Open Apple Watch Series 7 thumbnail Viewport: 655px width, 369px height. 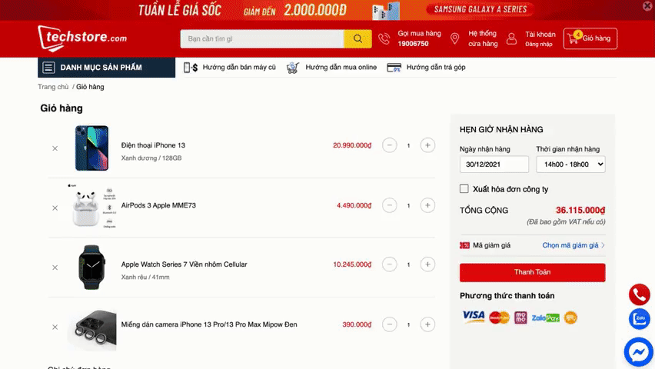point(92,267)
